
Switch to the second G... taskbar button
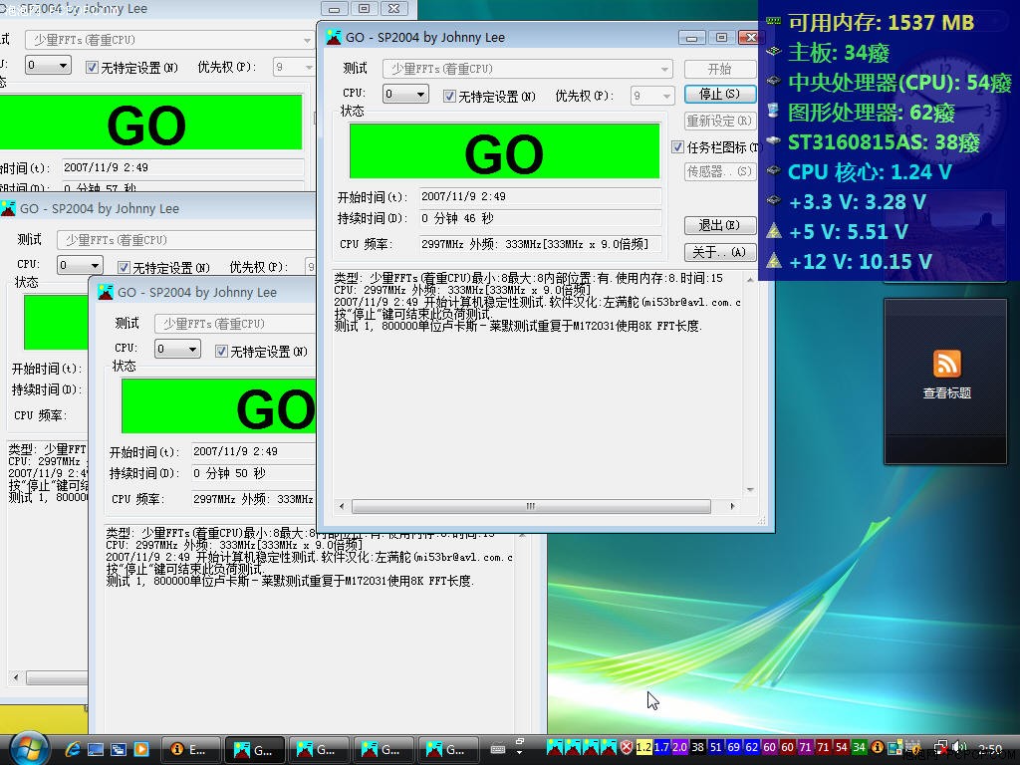(x=319, y=749)
